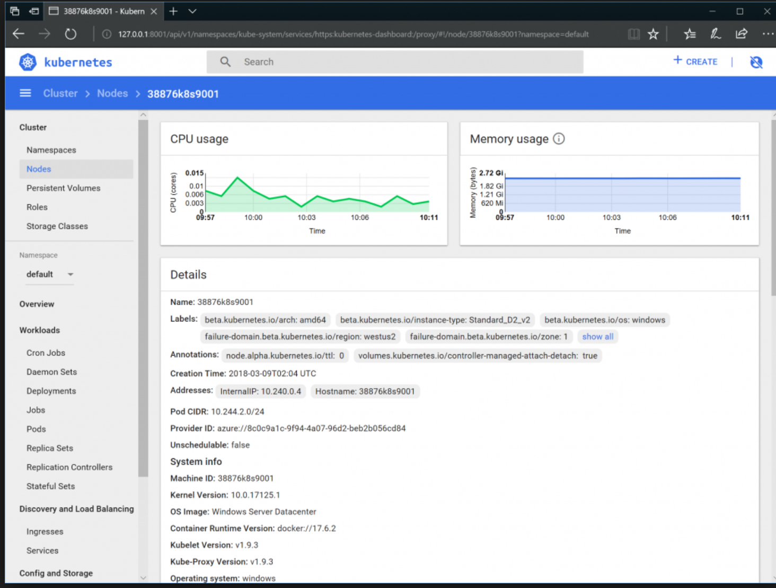The image size is (776, 588).
Task: Click the Memory usage info icon
Action: 559,139
